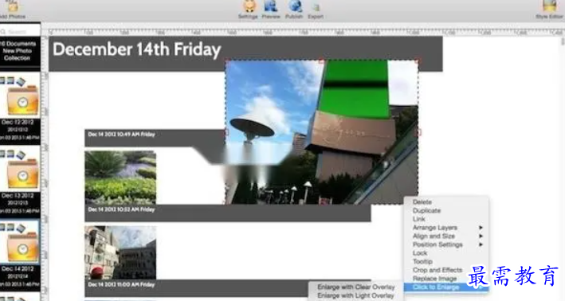Click the Publish globe icon
Screen dimensions: 565x301
pyautogui.click(x=294, y=6)
